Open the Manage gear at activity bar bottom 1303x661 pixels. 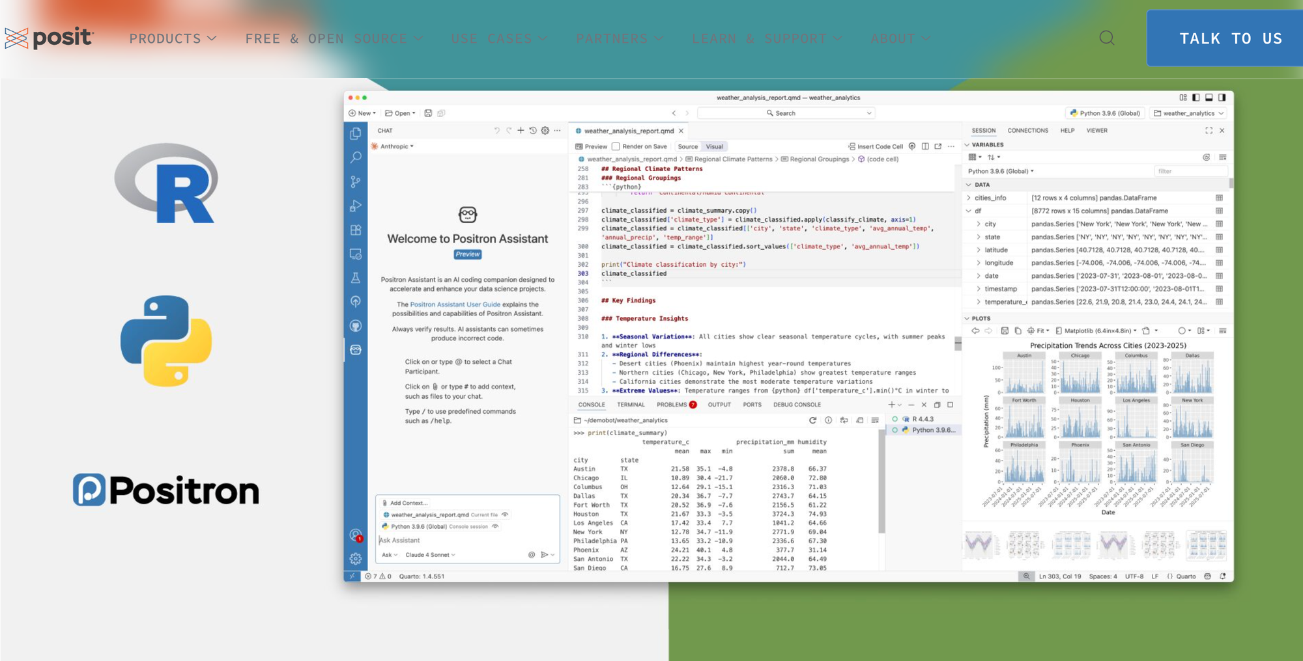pos(356,558)
